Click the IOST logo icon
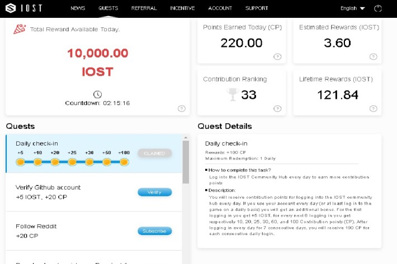 [x=11, y=8]
